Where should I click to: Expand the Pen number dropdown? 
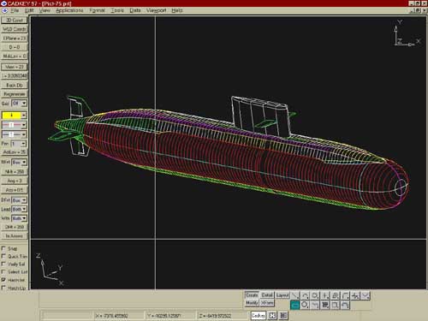point(19,144)
